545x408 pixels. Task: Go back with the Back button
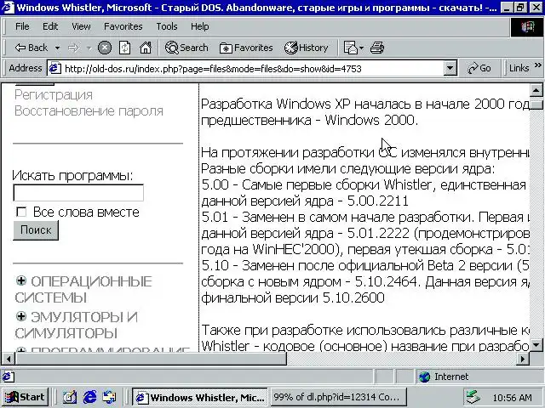pyautogui.click(x=31, y=48)
